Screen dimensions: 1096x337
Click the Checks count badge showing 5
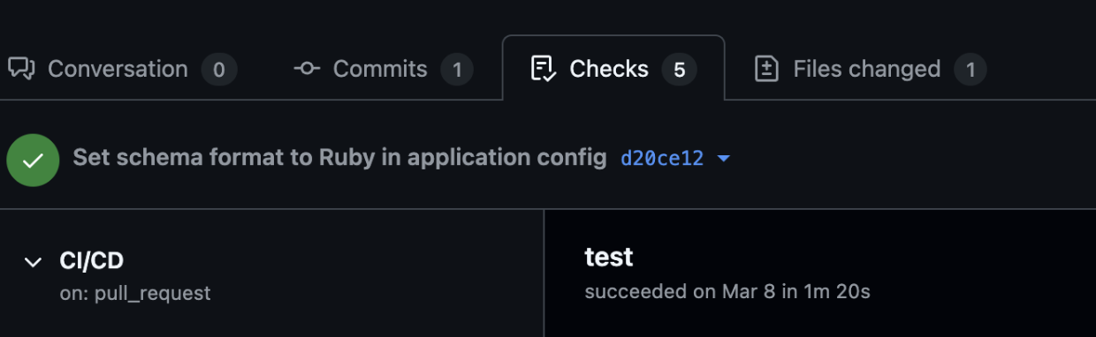coord(679,70)
